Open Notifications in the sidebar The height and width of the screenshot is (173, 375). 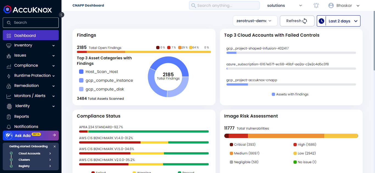pyautogui.click(x=26, y=127)
